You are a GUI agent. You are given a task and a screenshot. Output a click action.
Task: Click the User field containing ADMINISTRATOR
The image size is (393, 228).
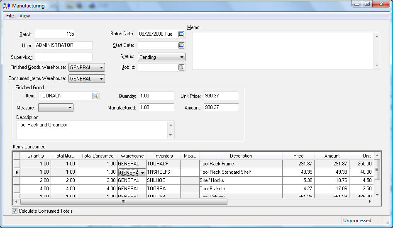(x=63, y=45)
